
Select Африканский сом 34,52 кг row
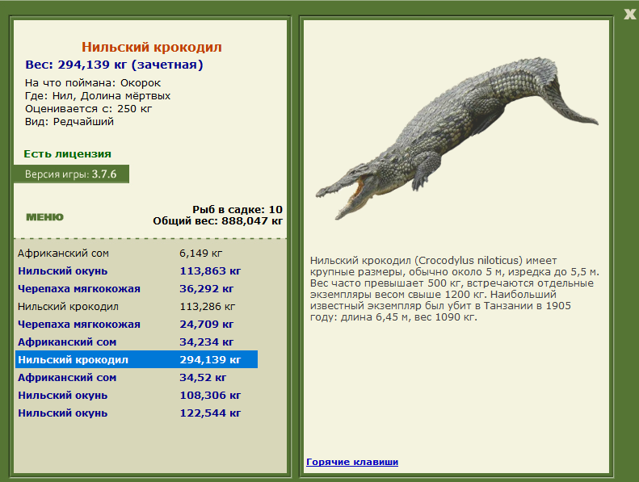137,377
